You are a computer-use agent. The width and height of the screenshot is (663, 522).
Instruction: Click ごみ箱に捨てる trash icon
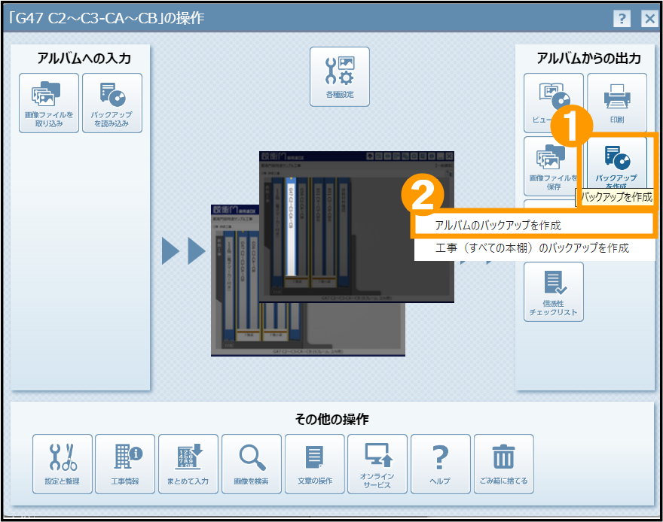click(x=503, y=463)
